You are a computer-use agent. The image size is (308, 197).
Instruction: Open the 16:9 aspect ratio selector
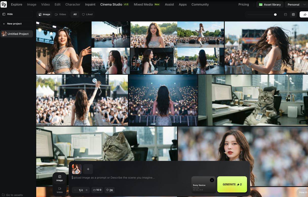point(97,190)
